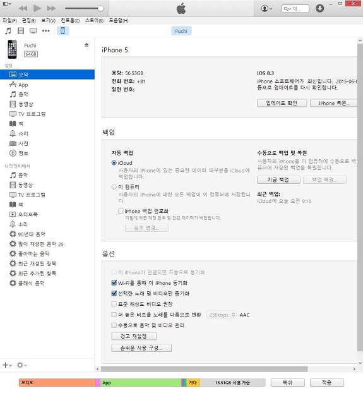Switch to the music library icon
The image size is (363, 393).
pyautogui.click(x=8, y=31)
